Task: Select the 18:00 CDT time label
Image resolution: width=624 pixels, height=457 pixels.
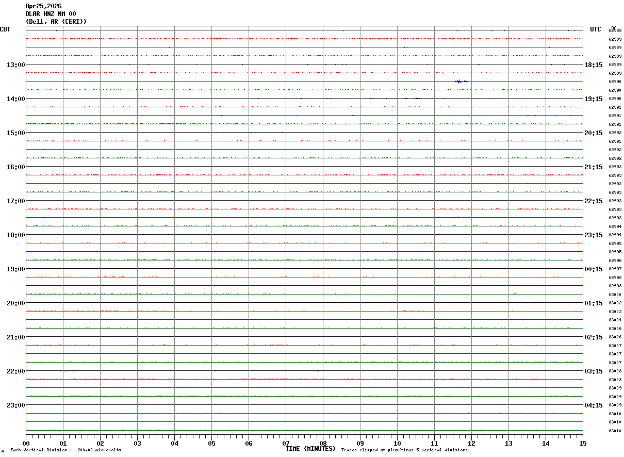Action: click(16, 235)
